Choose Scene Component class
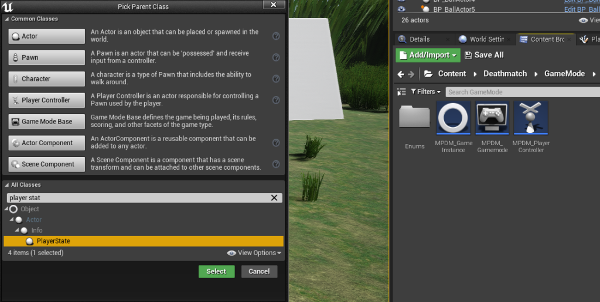This screenshot has width=600, height=302. coord(47,164)
